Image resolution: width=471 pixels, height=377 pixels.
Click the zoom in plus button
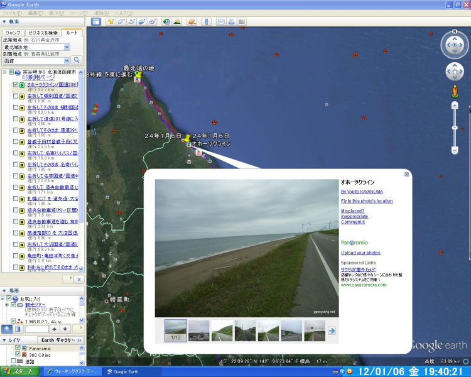pyautogui.click(x=455, y=105)
